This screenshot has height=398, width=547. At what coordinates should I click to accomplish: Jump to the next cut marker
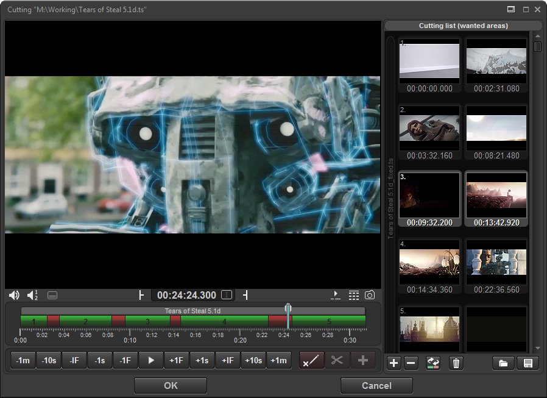[x=245, y=296]
